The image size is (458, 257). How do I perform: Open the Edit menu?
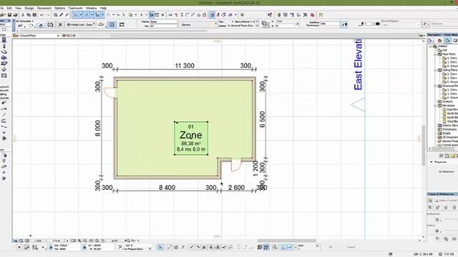pos(9,8)
